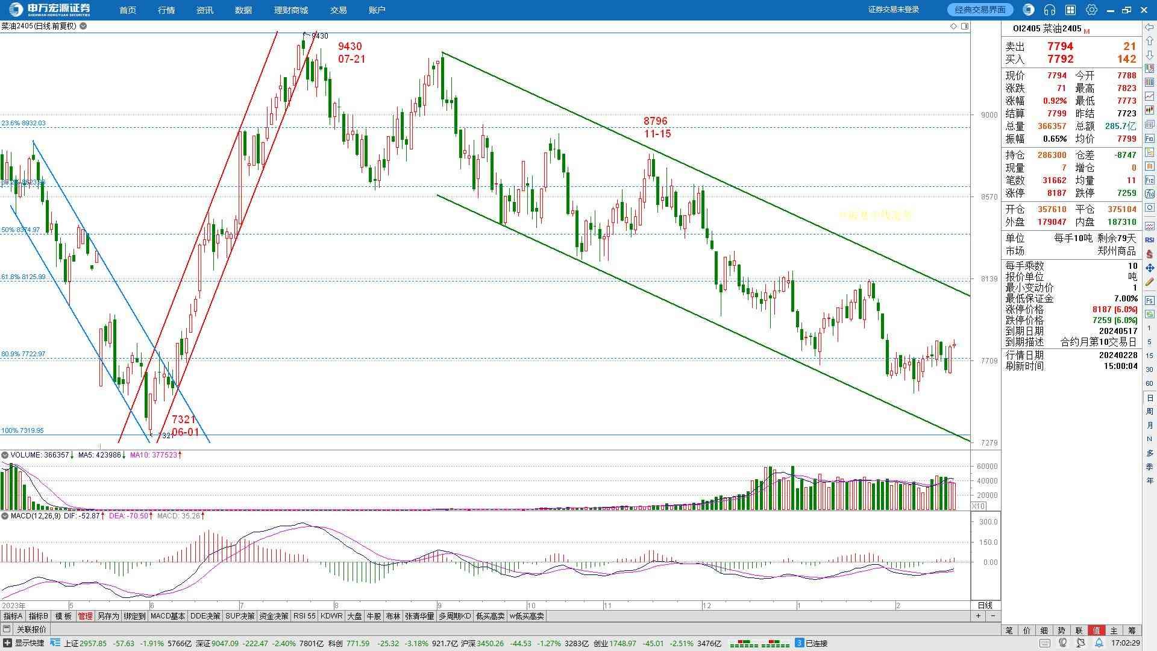Click the 日线 period selector
Viewport: 1157px width, 651px height.
pyautogui.click(x=985, y=605)
